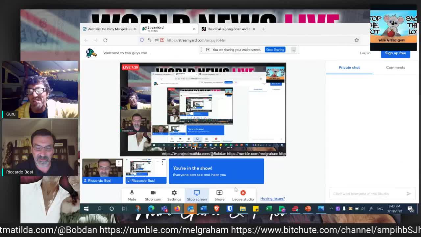Switch to the Private chat tab

[349, 67]
